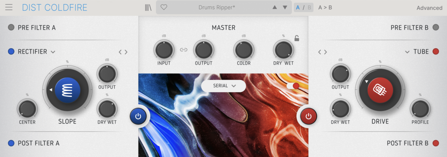Toggle Pre Filter B on
The height and width of the screenshot is (157, 447).
[x=436, y=27]
